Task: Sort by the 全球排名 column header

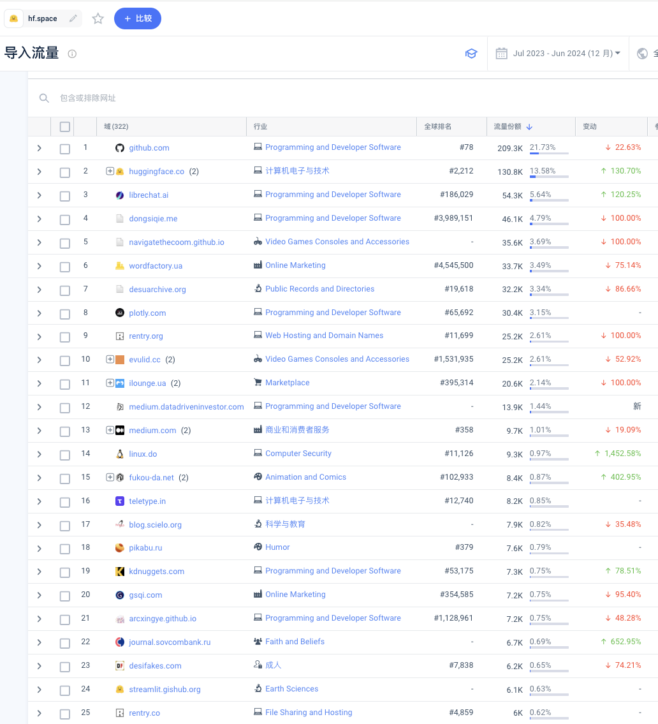Action: click(438, 126)
